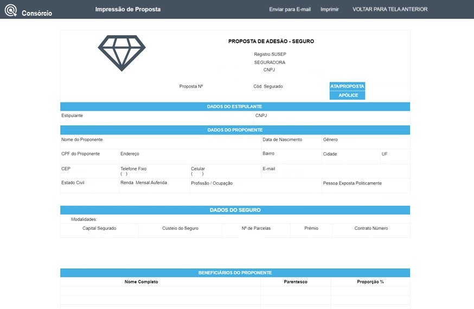The height and width of the screenshot is (309, 474).
Task: Click the Parentesco column header
Action: tap(296, 282)
